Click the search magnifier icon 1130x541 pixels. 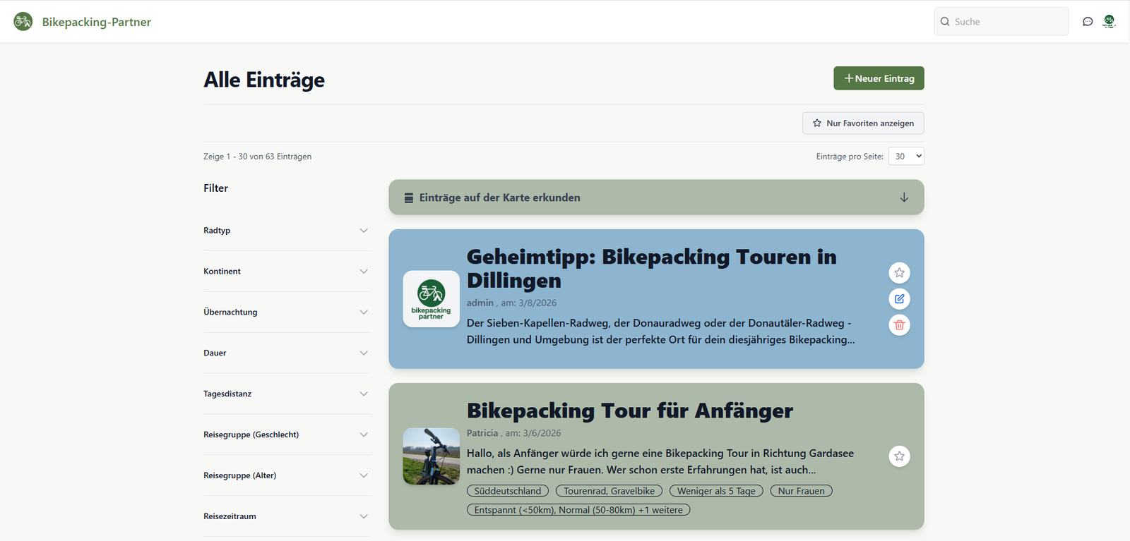click(x=945, y=22)
